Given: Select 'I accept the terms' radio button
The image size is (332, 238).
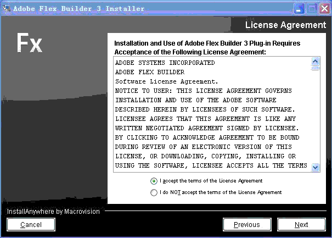Looking at the screenshot, I should (x=154, y=181).
